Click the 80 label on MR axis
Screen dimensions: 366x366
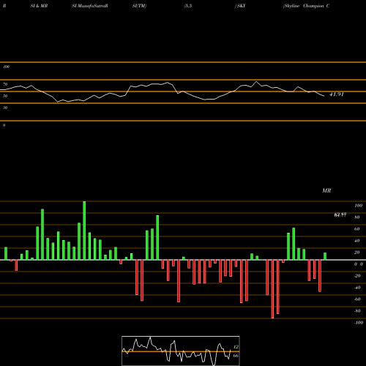[357, 217]
